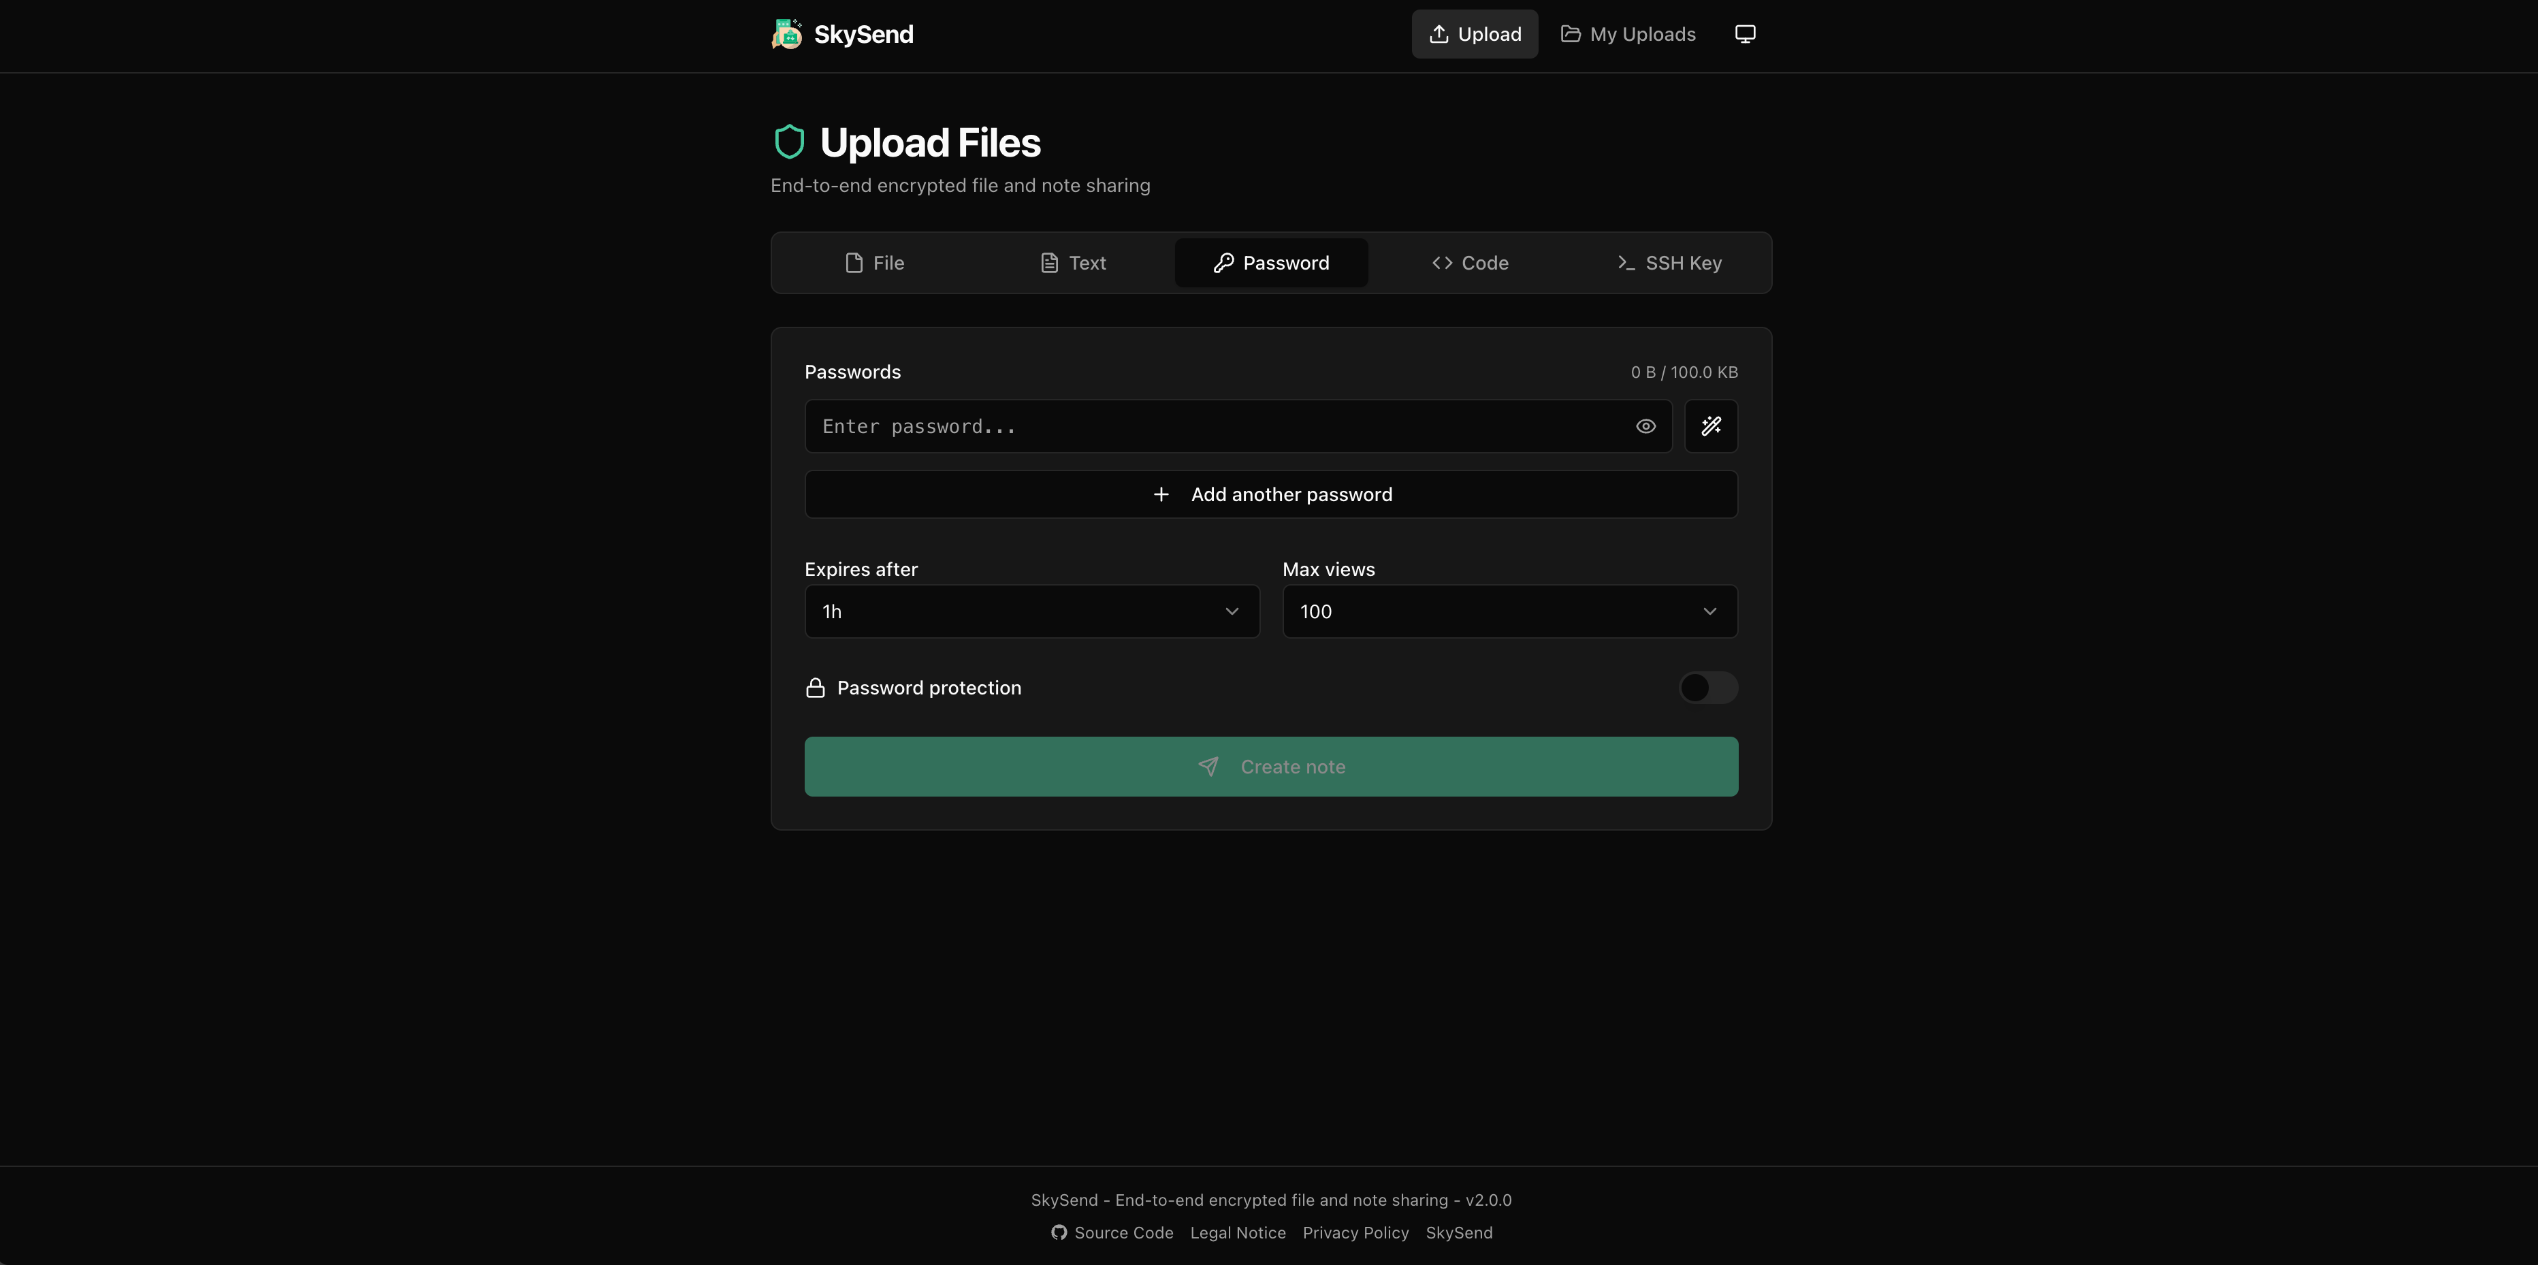
Task: Click the green shield icon beside Upload Files
Action: click(789, 142)
